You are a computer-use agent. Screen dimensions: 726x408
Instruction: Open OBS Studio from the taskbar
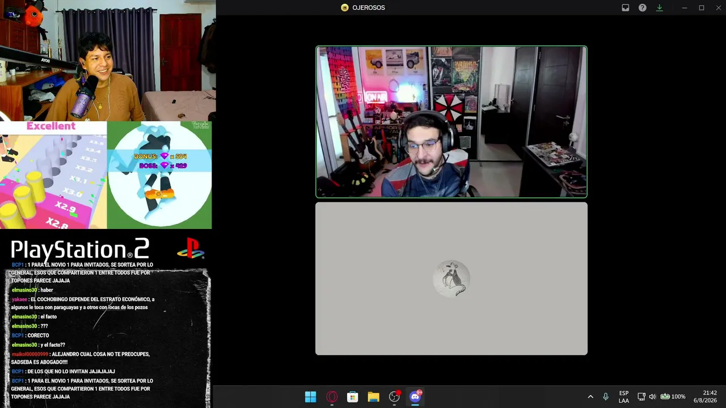[394, 397]
